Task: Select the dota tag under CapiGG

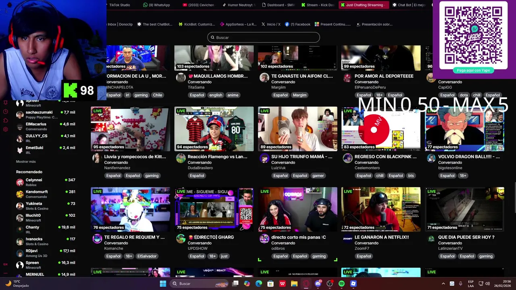Action: point(464,95)
